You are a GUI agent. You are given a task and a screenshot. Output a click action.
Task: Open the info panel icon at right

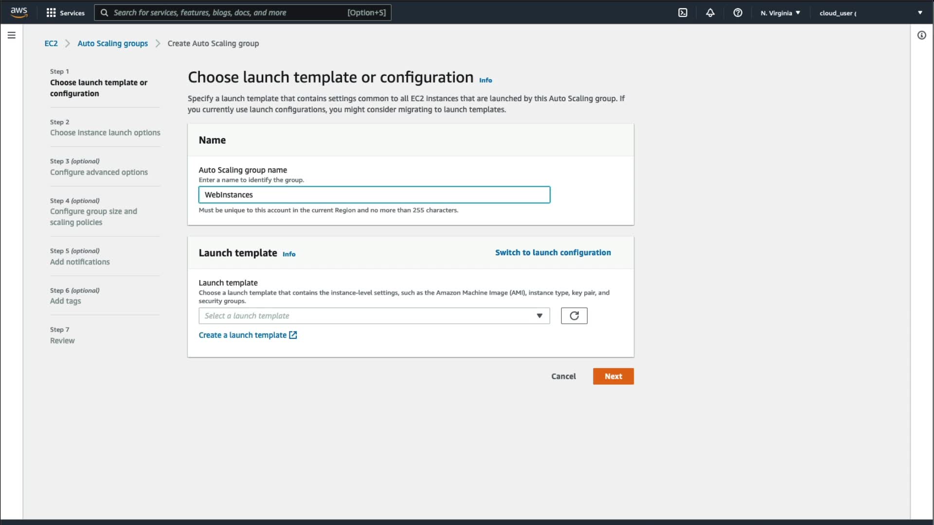click(921, 35)
